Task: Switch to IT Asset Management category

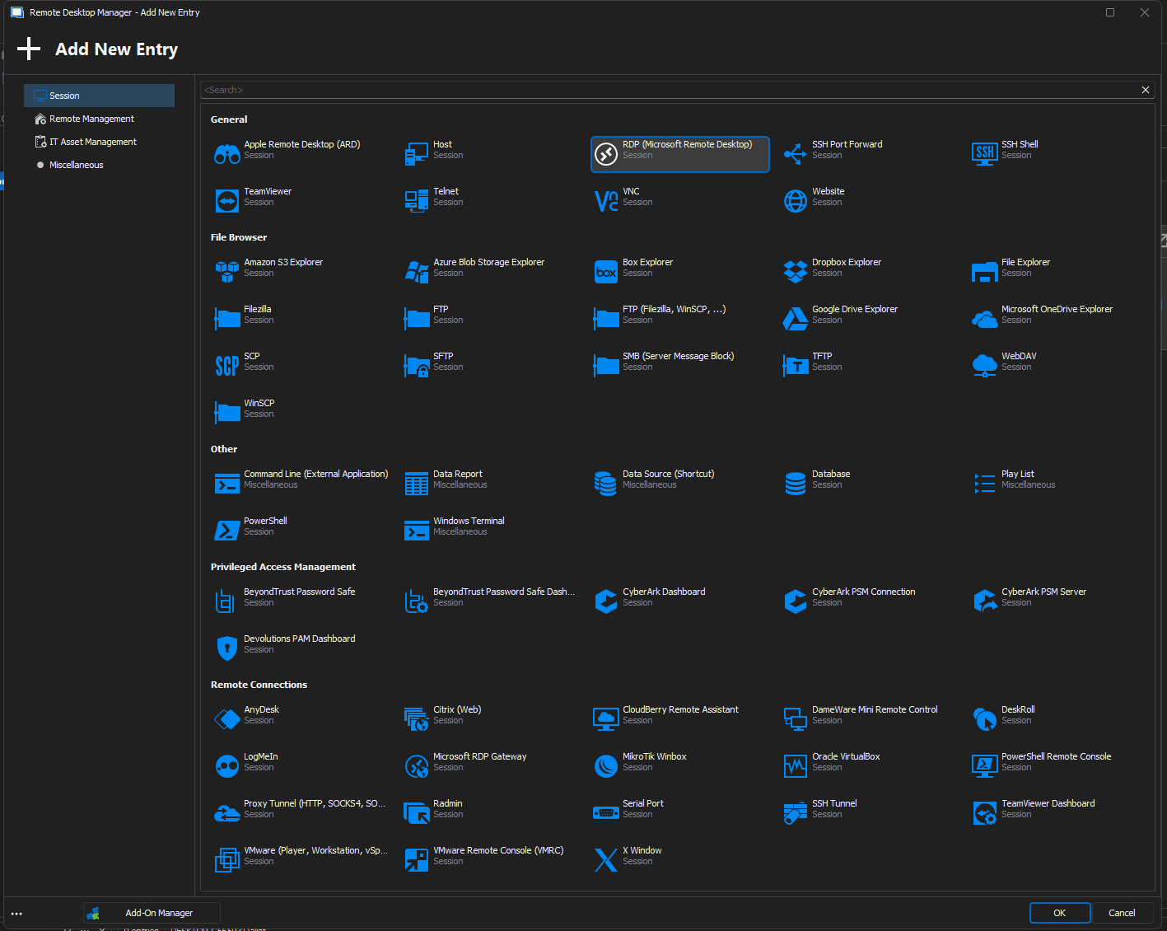Action: pos(93,142)
